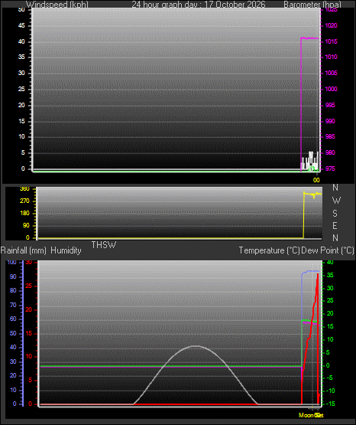356x425 pixels.
Task: Click the green -10 temperature axis value
Action: click(330, 391)
